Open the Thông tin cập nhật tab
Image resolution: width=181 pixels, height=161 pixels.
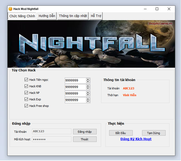pos(73,16)
